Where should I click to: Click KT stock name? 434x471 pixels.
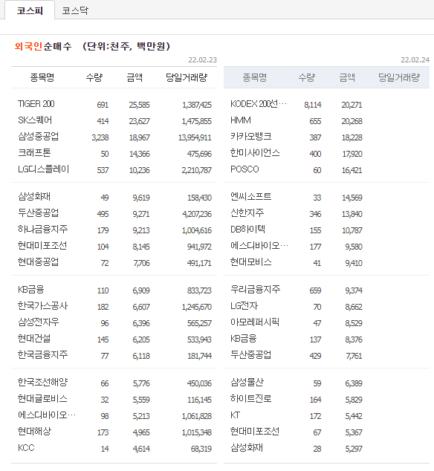tap(235, 415)
